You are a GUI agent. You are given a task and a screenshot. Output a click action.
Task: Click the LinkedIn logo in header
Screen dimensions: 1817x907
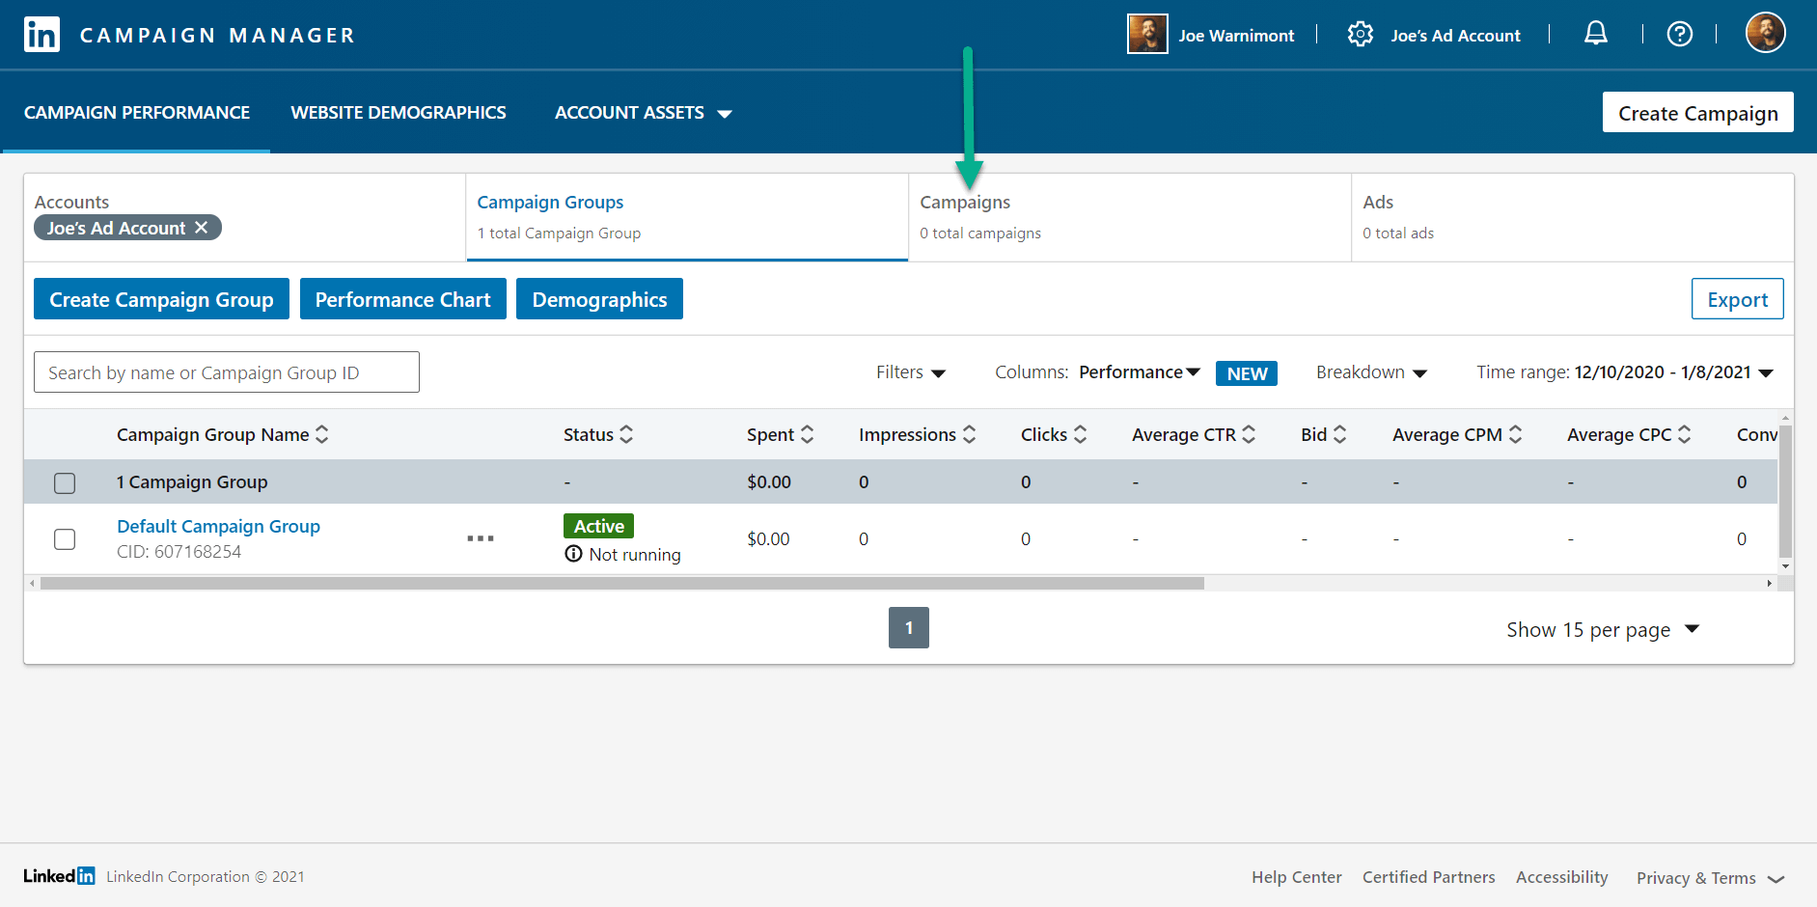(41, 35)
